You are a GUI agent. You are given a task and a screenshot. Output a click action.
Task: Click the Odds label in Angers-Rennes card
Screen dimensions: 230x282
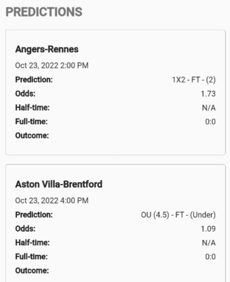pyautogui.click(x=25, y=94)
